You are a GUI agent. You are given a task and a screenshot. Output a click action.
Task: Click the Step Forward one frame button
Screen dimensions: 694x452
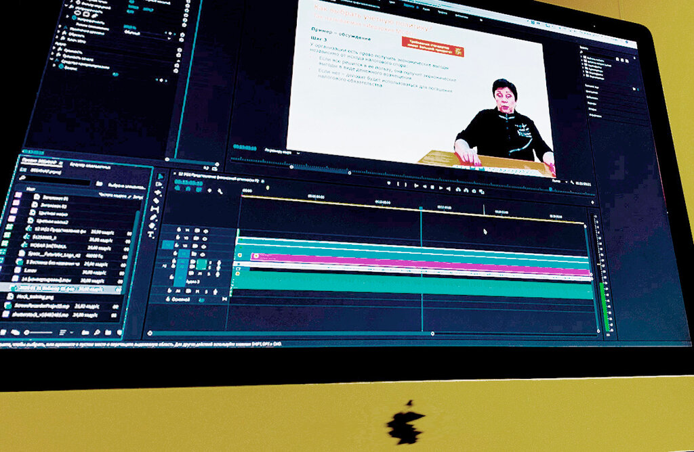[441, 188]
